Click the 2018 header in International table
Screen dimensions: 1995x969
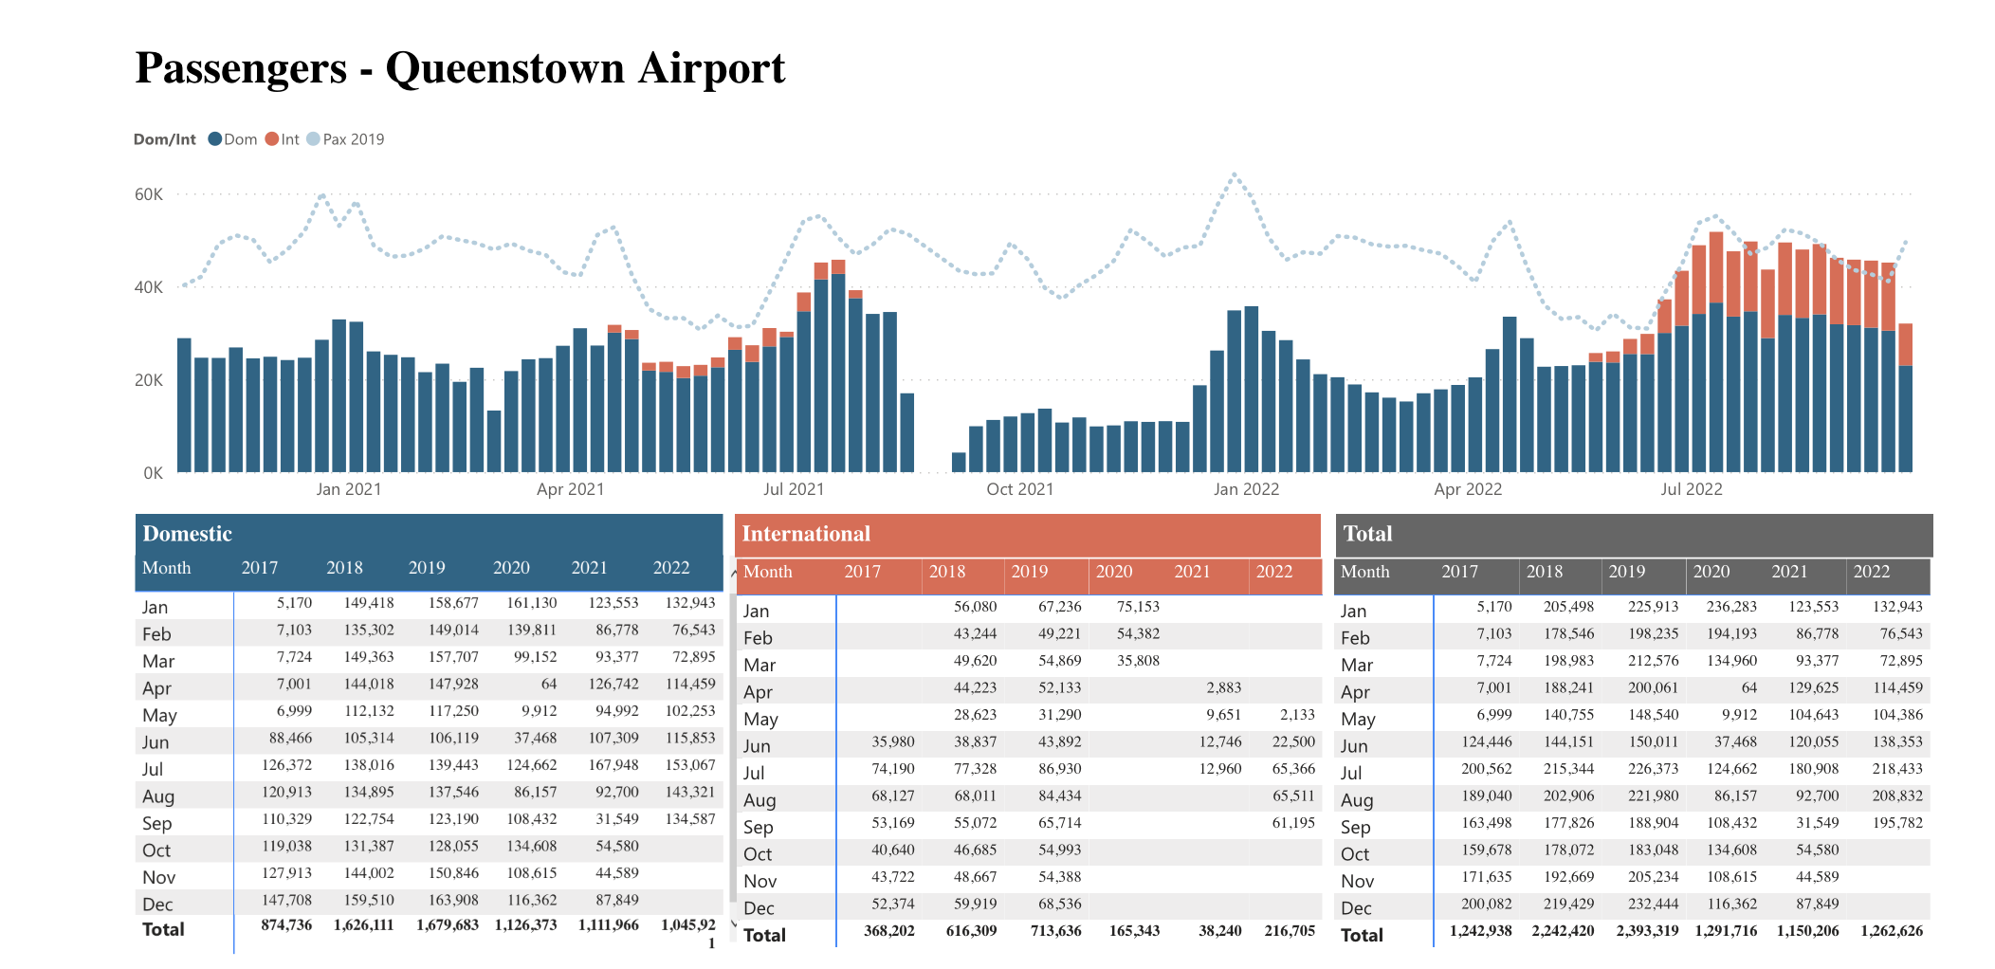946,572
